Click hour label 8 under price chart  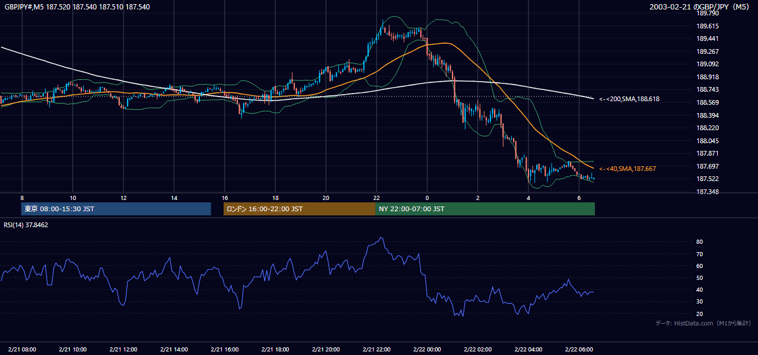point(22,198)
